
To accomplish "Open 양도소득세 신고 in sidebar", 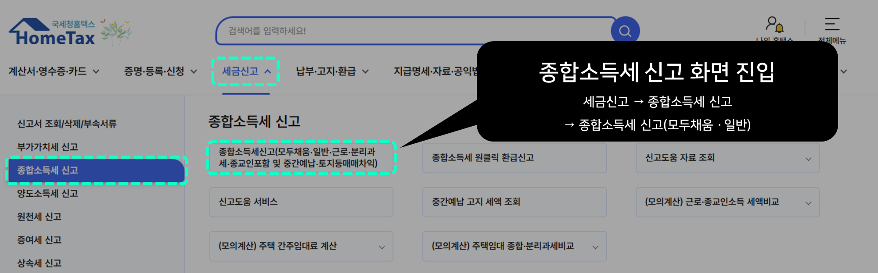I will pyautogui.click(x=47, y=194).
